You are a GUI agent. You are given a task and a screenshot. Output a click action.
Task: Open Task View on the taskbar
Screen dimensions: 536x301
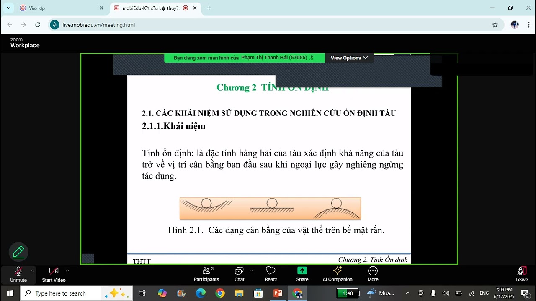142,293
